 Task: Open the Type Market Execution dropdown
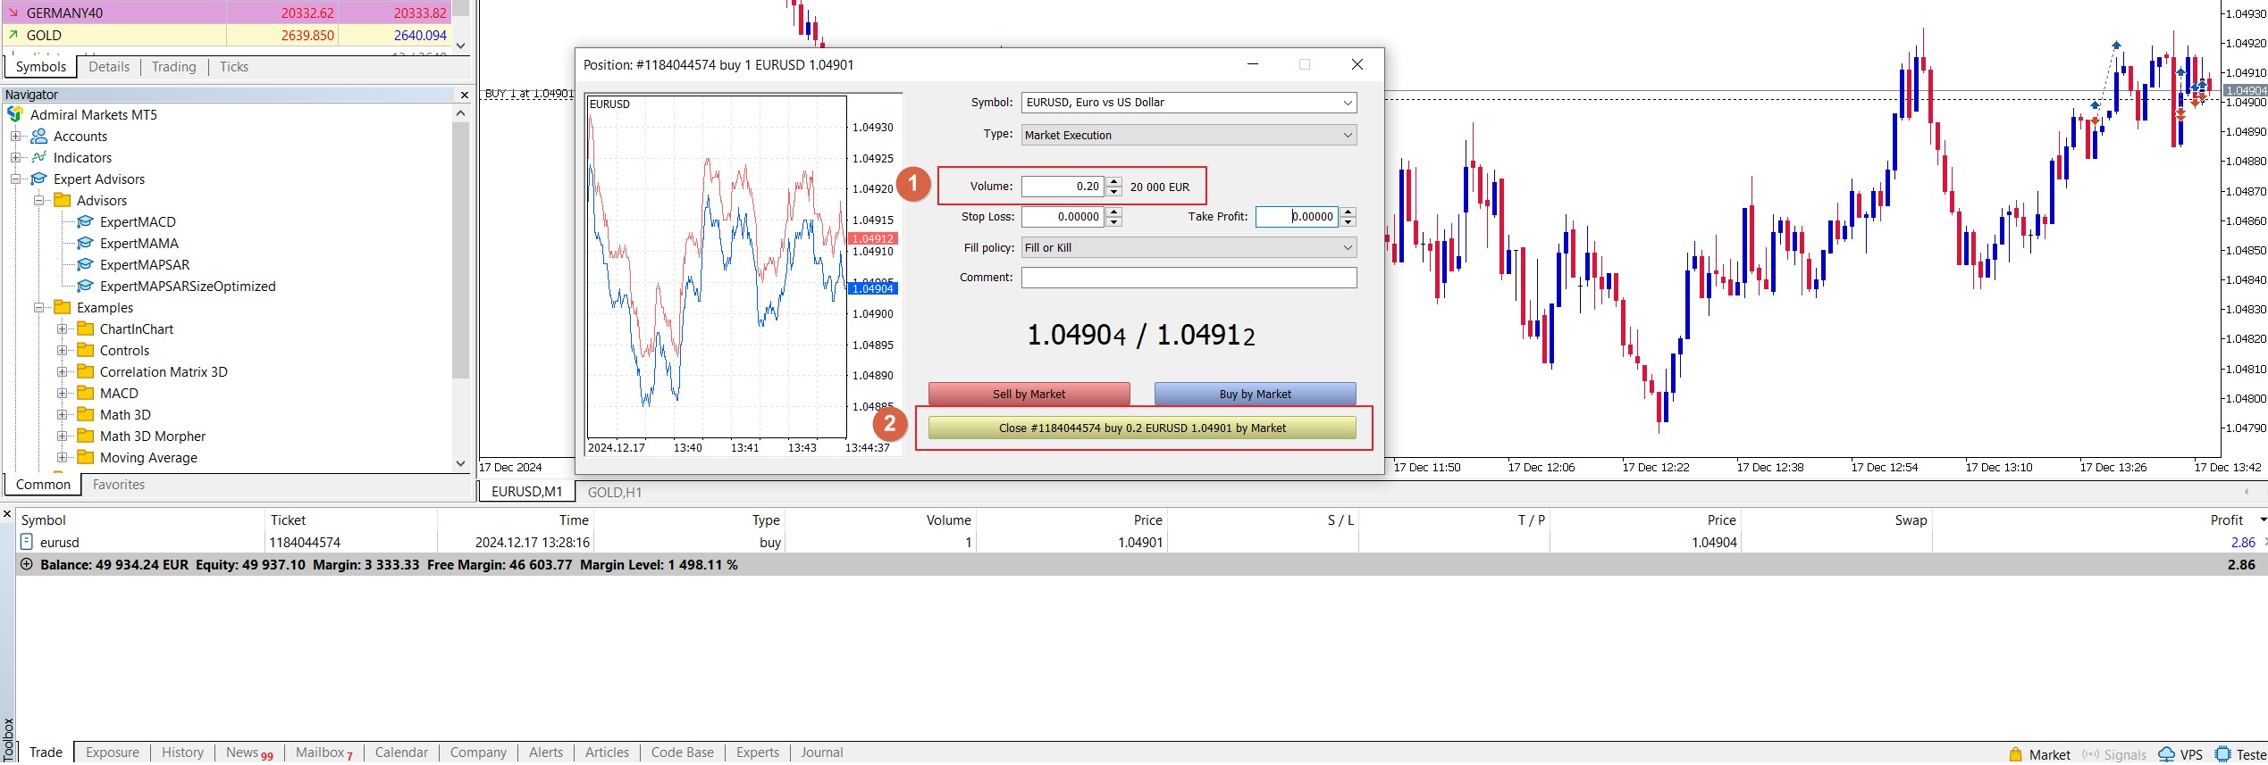tap(1347, 135)
